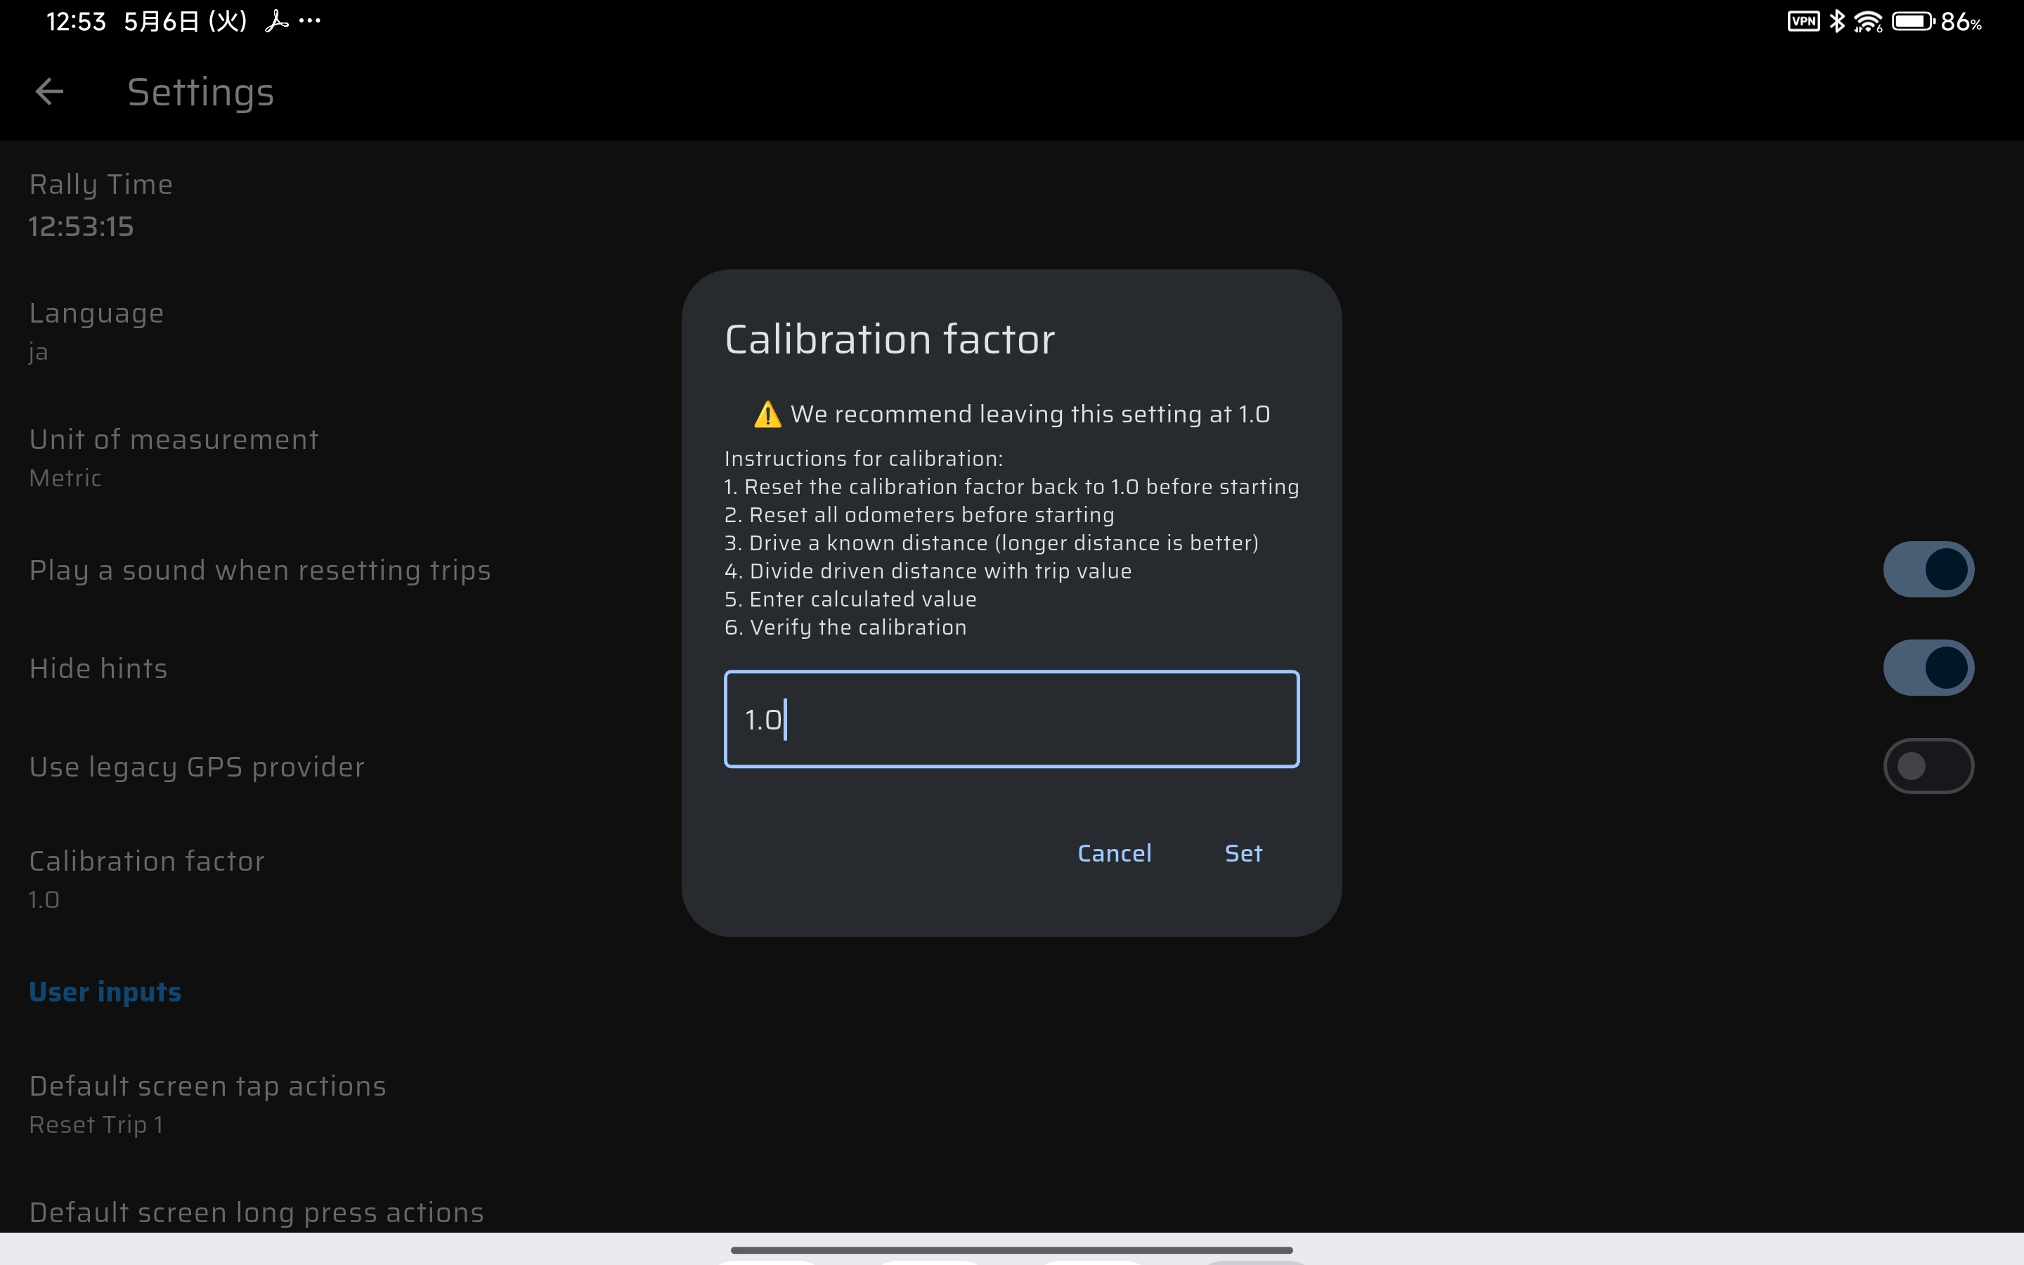2024x1265 pixels.
Task: Tap the Calibration factor dialog title
Action: pos(890,339)
